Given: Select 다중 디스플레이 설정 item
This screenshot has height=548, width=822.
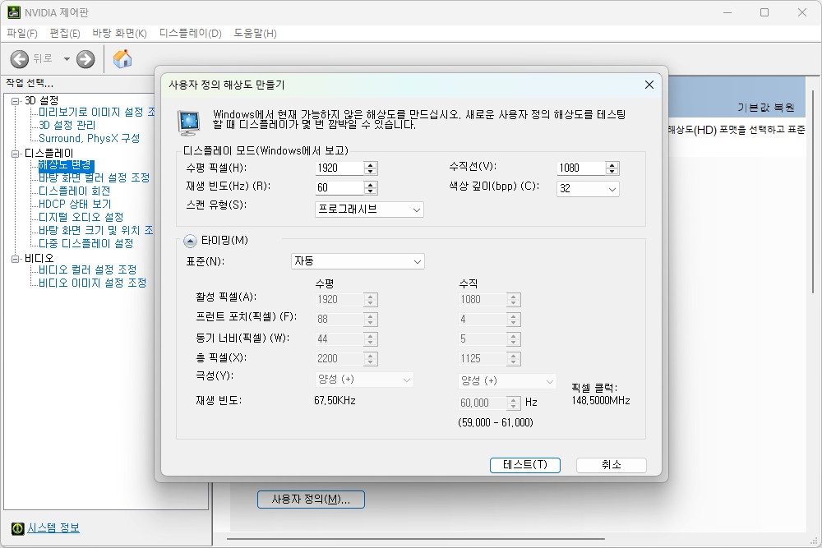Looking at the screenshot, I should tap(86, 244).
